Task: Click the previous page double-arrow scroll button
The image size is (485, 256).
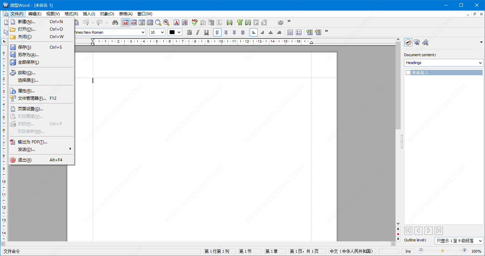Action: click(x=398, y=229)
